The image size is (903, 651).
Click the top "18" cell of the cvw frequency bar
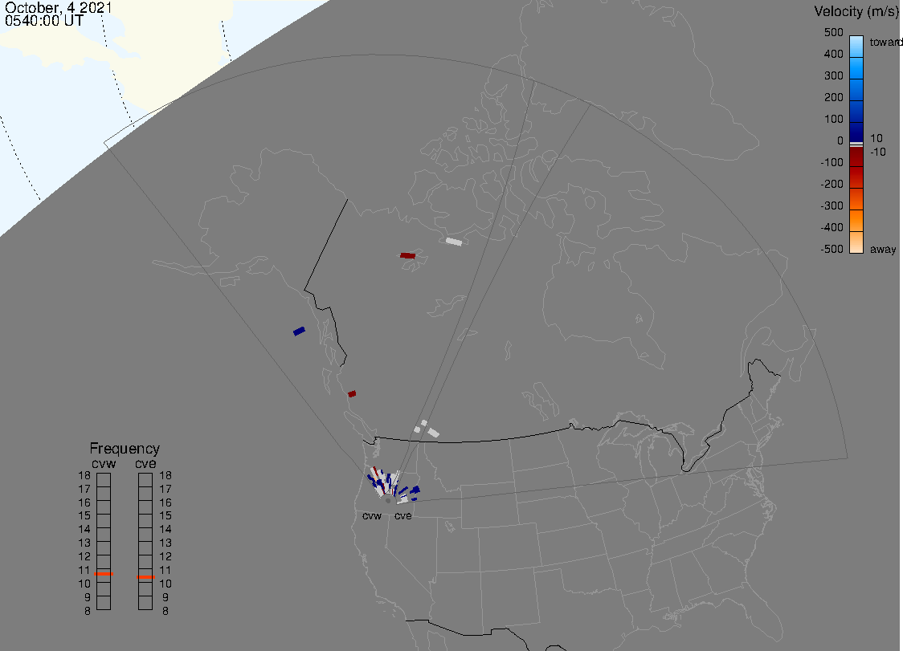pyautogui.click(x=104, y=479)
